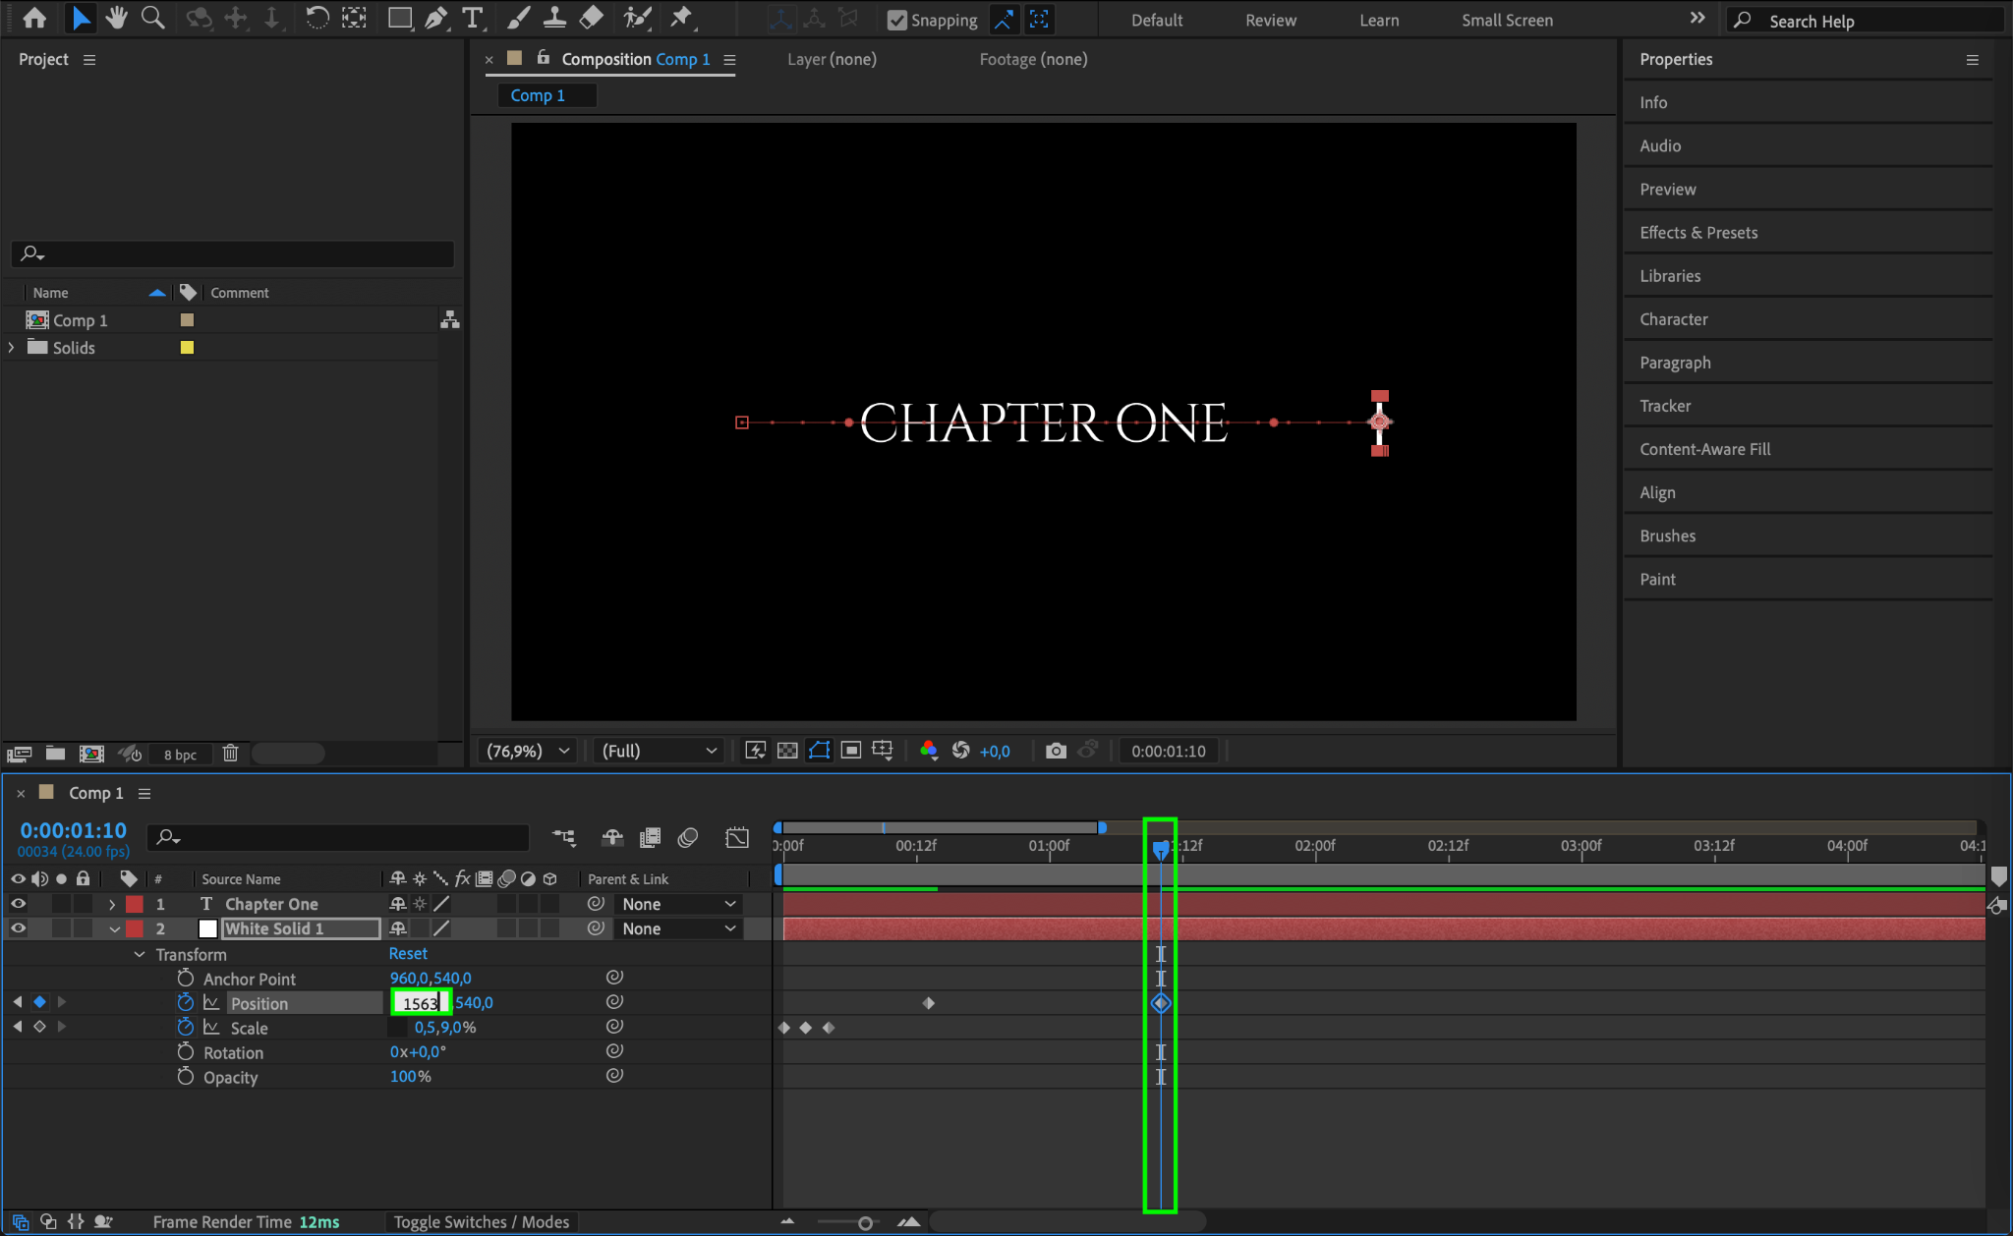Open the Graph Editor in timeline
Screen dimensions: 2013x1236
click(737, 837)
